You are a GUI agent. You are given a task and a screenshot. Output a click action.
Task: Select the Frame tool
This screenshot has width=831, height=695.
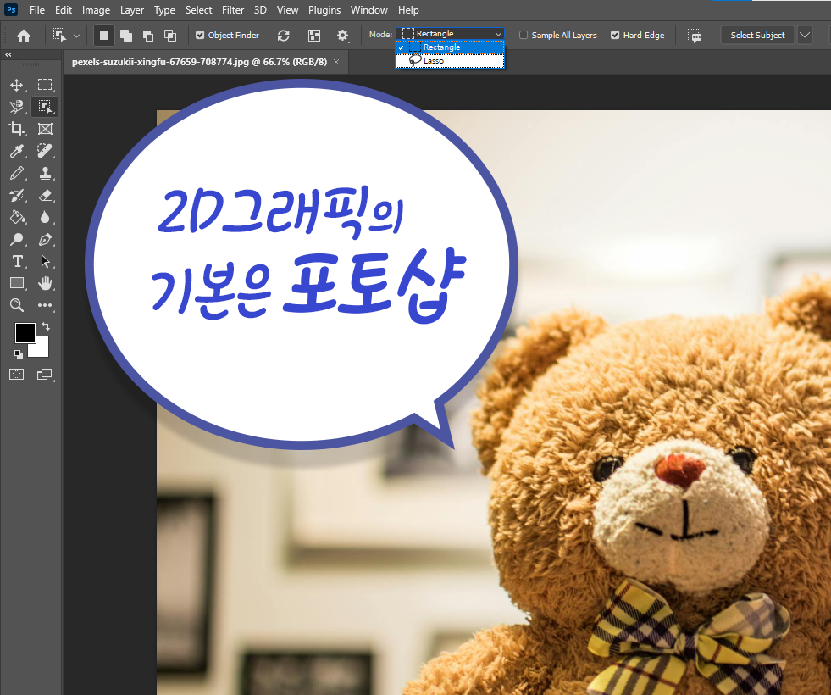[x=45, y=129]
